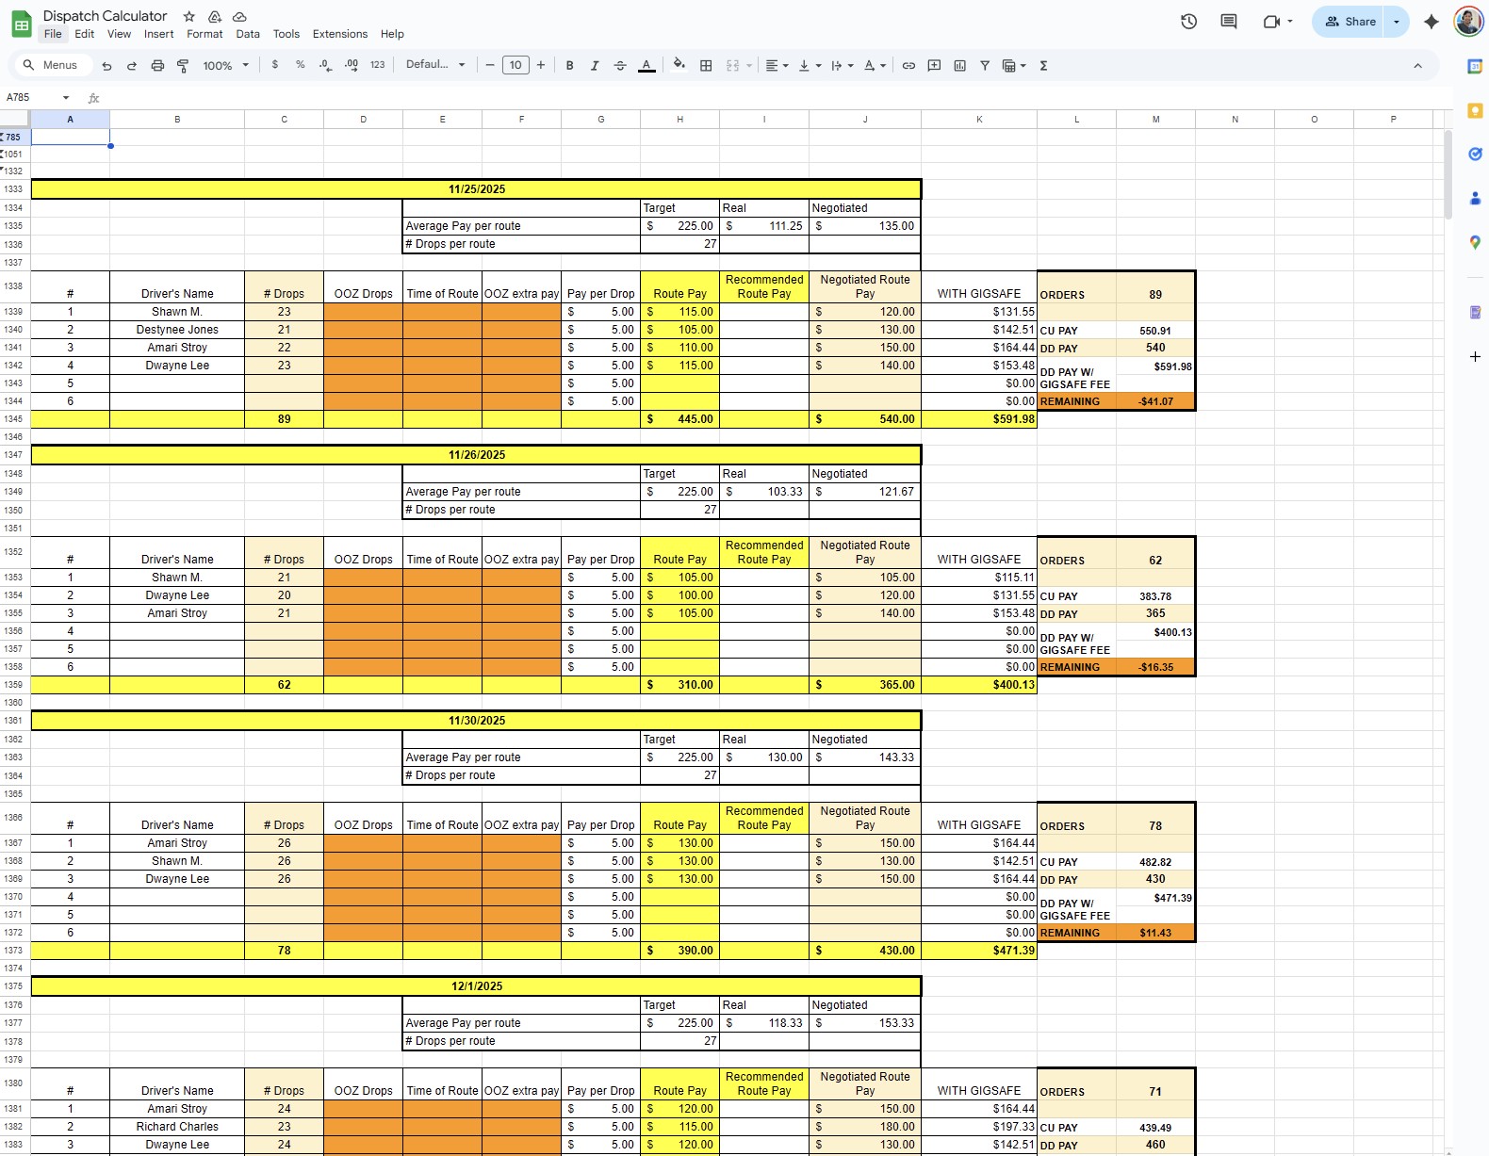Screen dimensions: 1489x1156
Task: Open version history clock icon
Action: [1188, 22]
